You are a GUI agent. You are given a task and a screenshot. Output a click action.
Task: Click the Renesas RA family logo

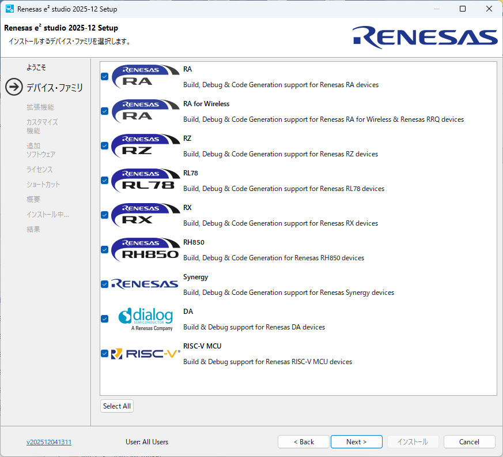coord(145,76)
